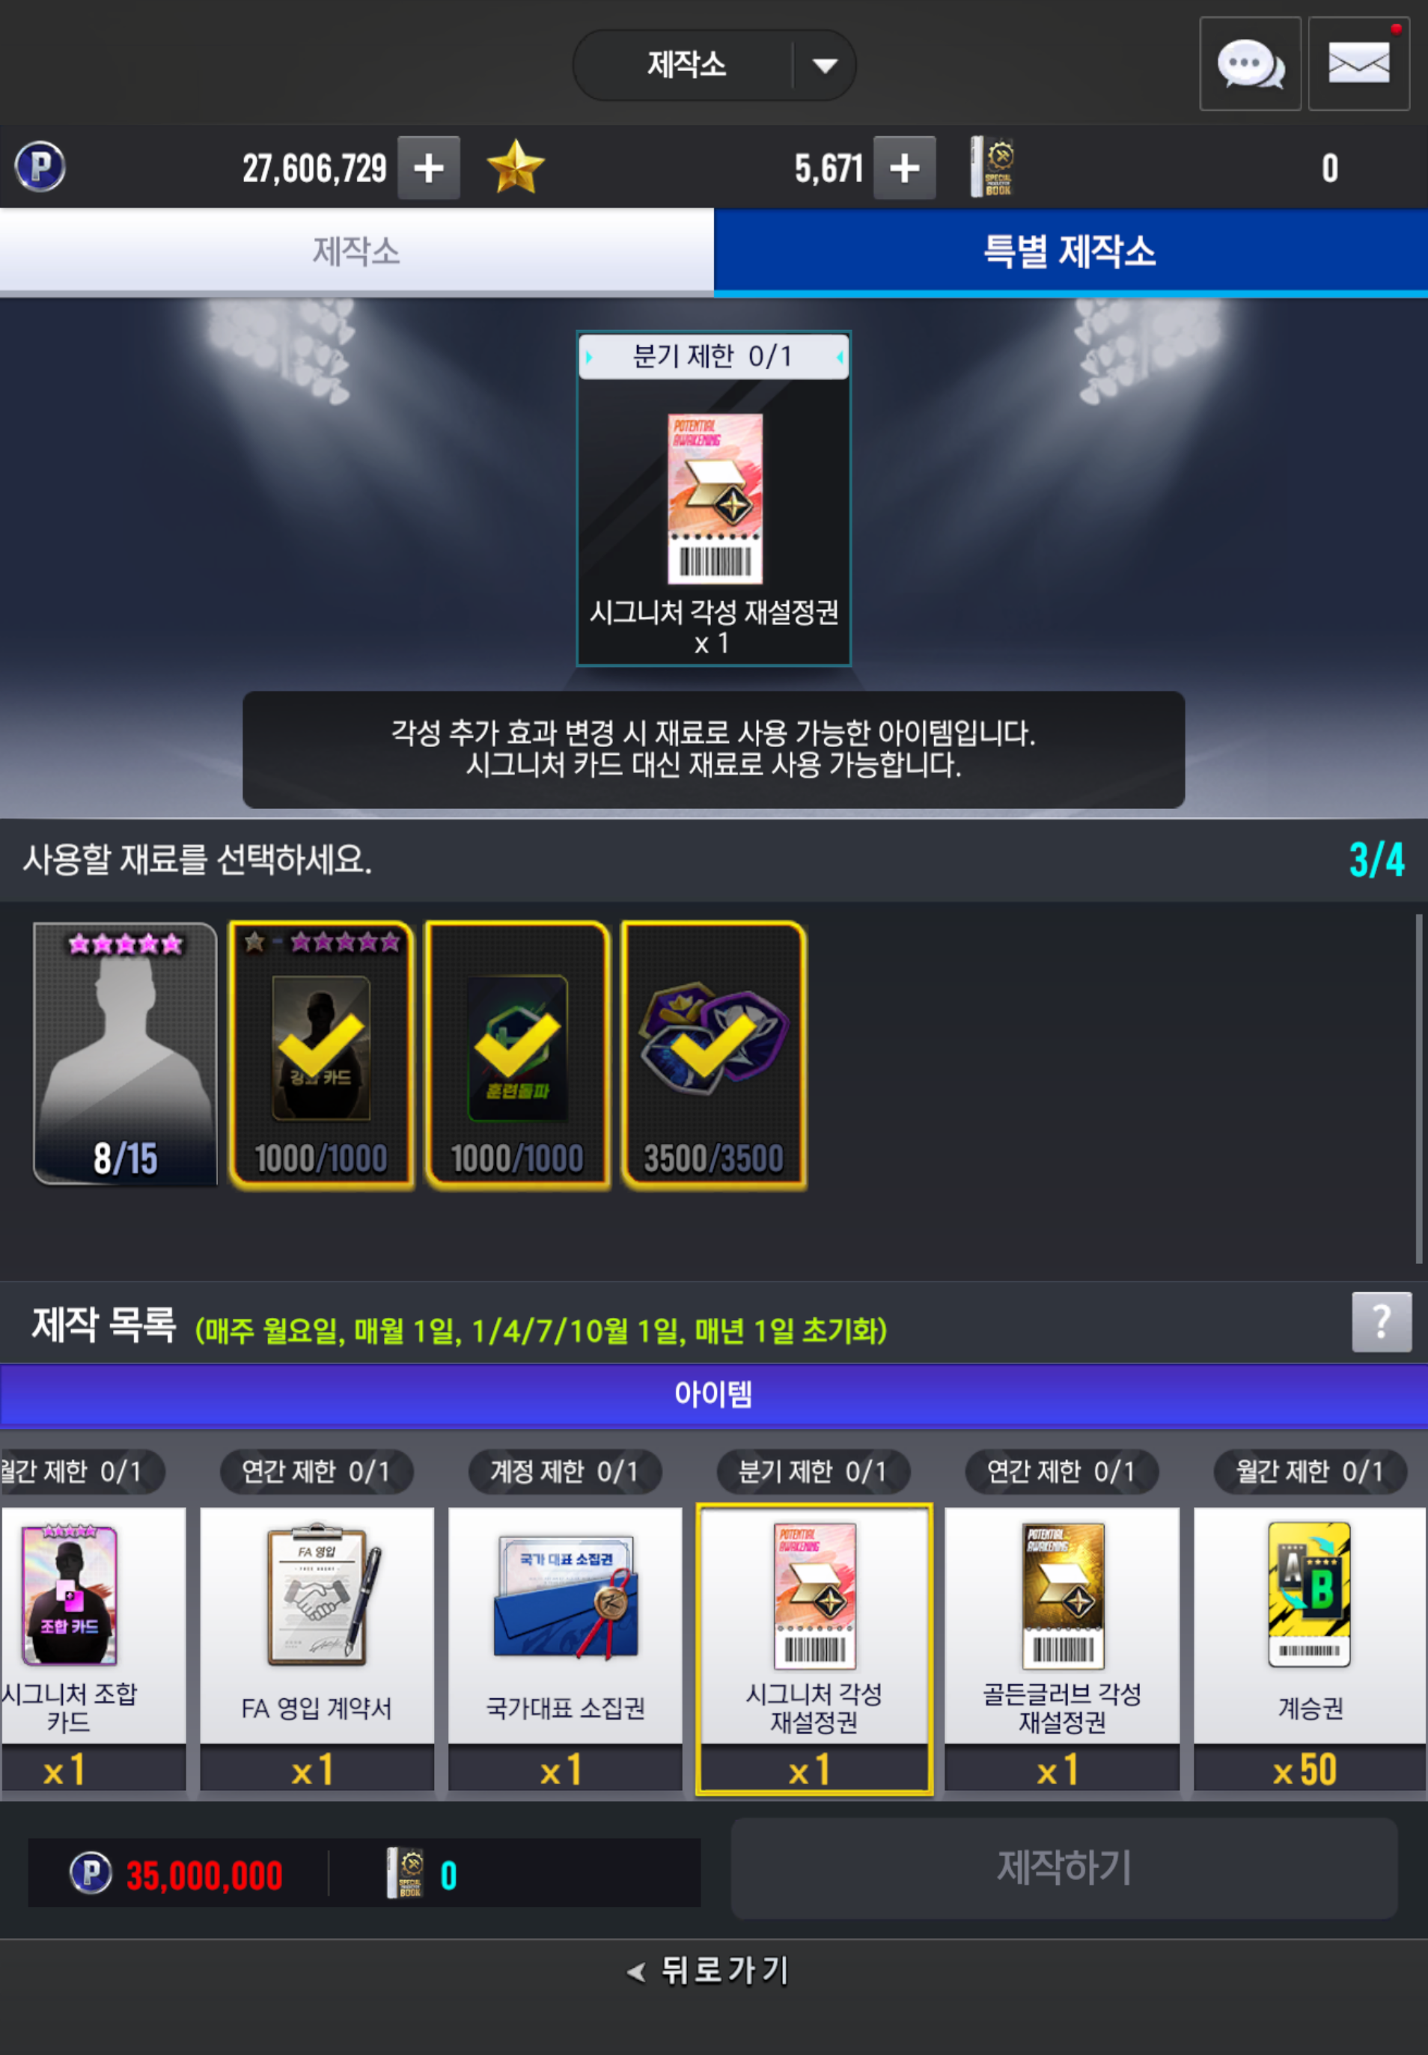The height and width of the screenshot is (2055, 1428).
Task: Click the 제작하기 craft button
Action: tap(1064, 1867)
